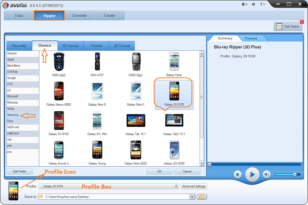Screen dimensions: 308x205
Task: Open Advanced Settings
Action: tap(194, 186)
